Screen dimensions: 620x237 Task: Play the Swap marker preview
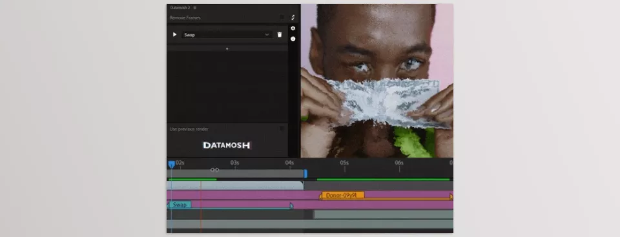(174, 35)
